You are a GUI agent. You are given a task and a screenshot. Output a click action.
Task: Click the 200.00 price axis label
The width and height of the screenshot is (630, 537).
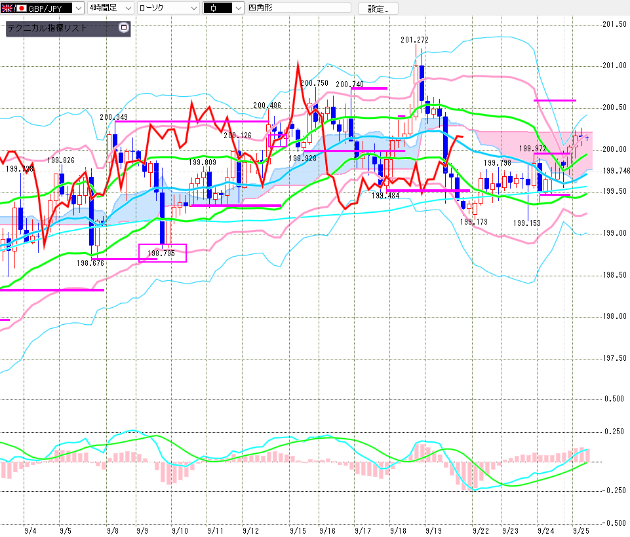[x=615, y=149]
